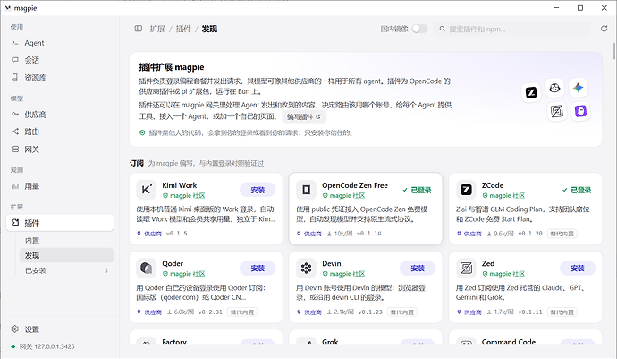Click the 供应商 tag on Kimi Work card
This screenshot has width=617, height=359.
pos(149,234)
